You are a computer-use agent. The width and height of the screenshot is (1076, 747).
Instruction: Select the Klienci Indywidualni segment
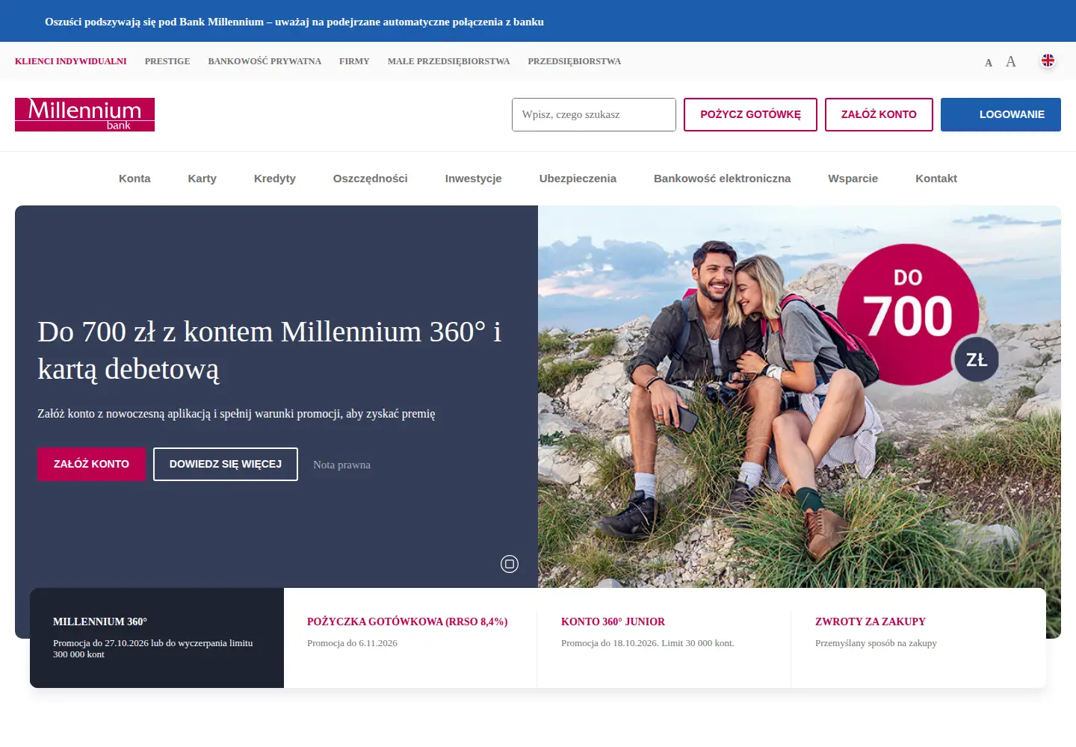pyautogui.click(x=71, y=61)
